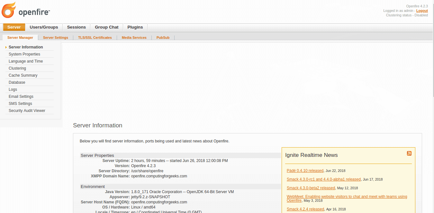The width and height of the screenshot is (434, 213).
Task: Open the Smack 4.3.0-beta2 release news
Action: click(311, 188)
